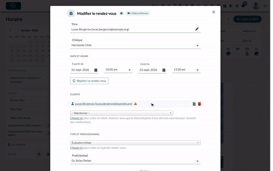Click the refresh icon on the Horaire page
Screen dimensions: 273x171
[x=228, y=19]
